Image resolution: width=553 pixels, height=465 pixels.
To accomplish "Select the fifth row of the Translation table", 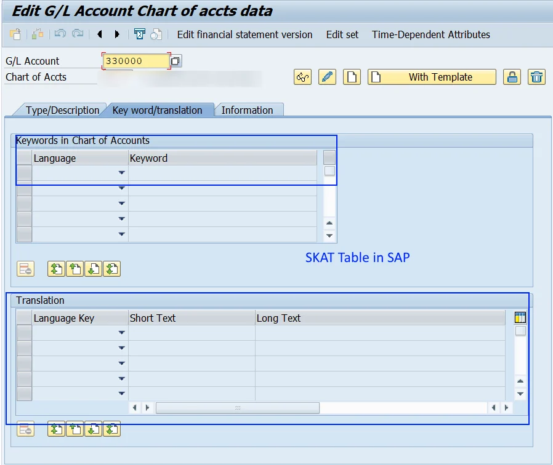I will click(25, 394).
